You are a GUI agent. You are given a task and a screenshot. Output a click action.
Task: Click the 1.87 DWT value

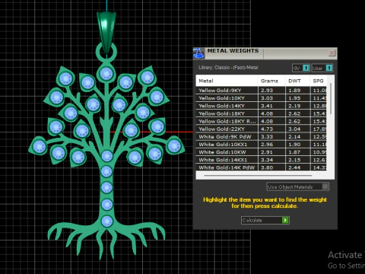click(x=294, y=152)
